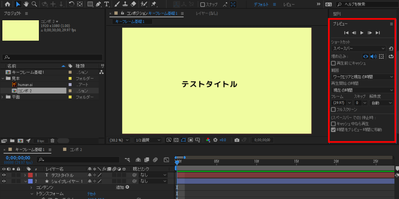The image size is (399, 199).
Task: Click the trash icon in Project panel
Action: (52, 141)
